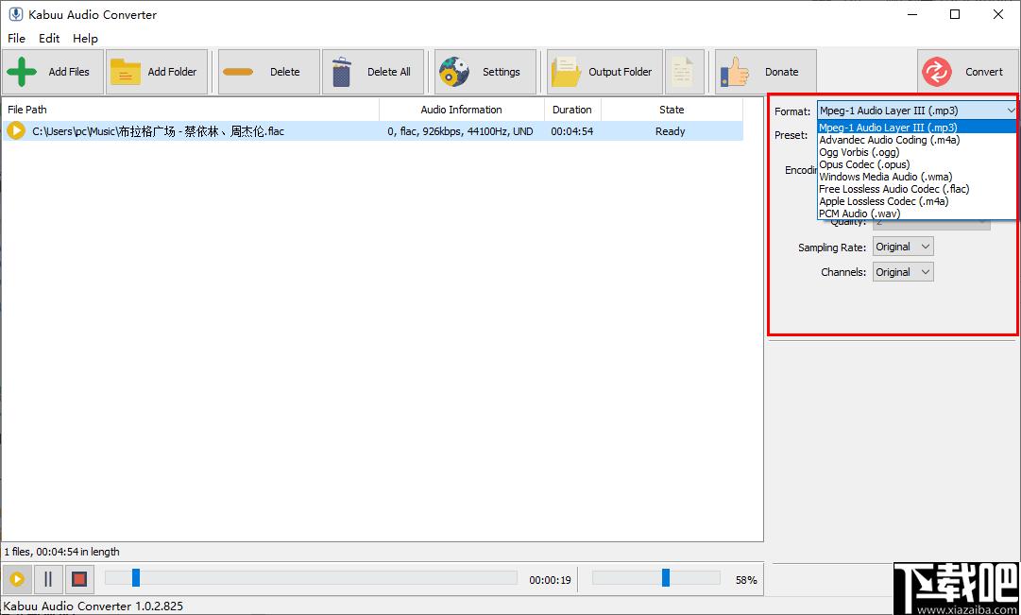Choose PCM Audio (.wav) format
1021x615 pixels.
[917, 214]
